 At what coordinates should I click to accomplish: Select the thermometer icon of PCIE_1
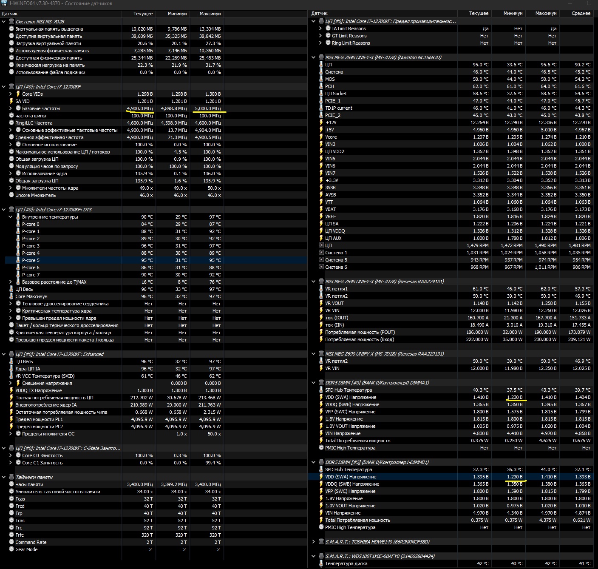[x=321, y=101]
